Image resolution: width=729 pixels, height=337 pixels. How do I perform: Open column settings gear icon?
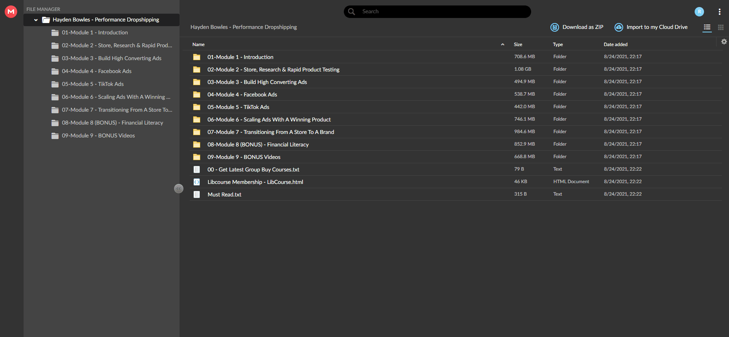click(724, 42)
